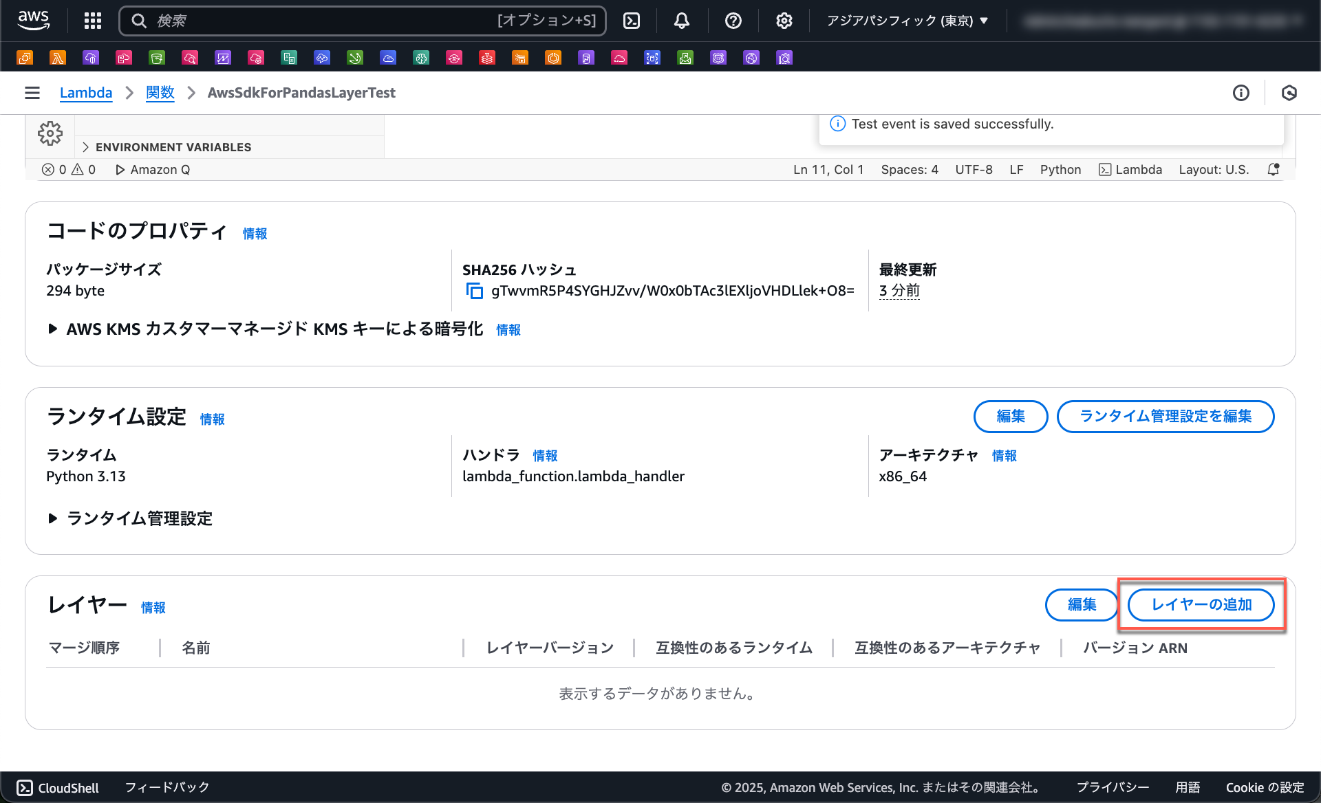The width and height of the screenshot is (1321, 803).
Task: Select Python language mode in status bar
Action: coord(1060,169)
